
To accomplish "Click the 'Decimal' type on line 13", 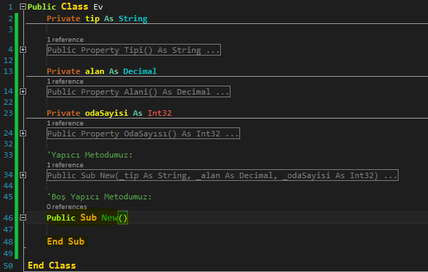I will tap(140, 71).
